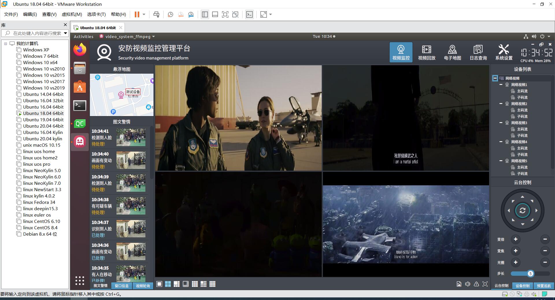Tick the Debian 8.x 64 位 checkbox

pyautogui.click(x=19, y=234)
